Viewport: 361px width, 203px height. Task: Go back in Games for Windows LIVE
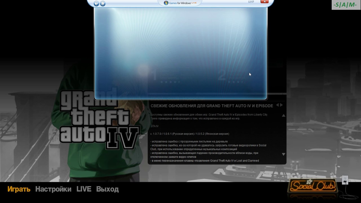(96, 4)
